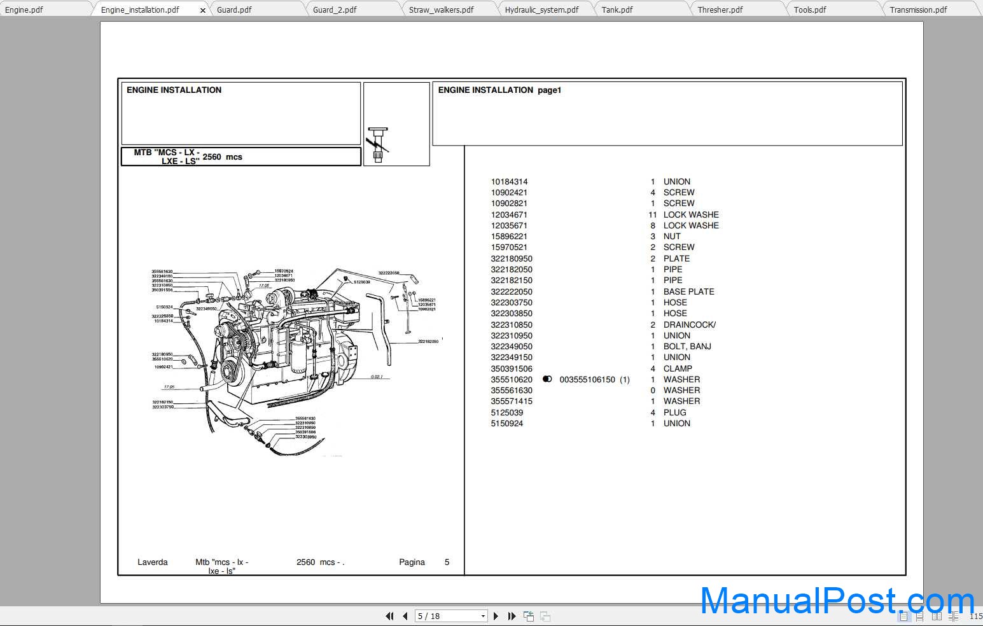Click the replacement symbol beside 355510620
The image size is (983, 626).
click(547, 379)
